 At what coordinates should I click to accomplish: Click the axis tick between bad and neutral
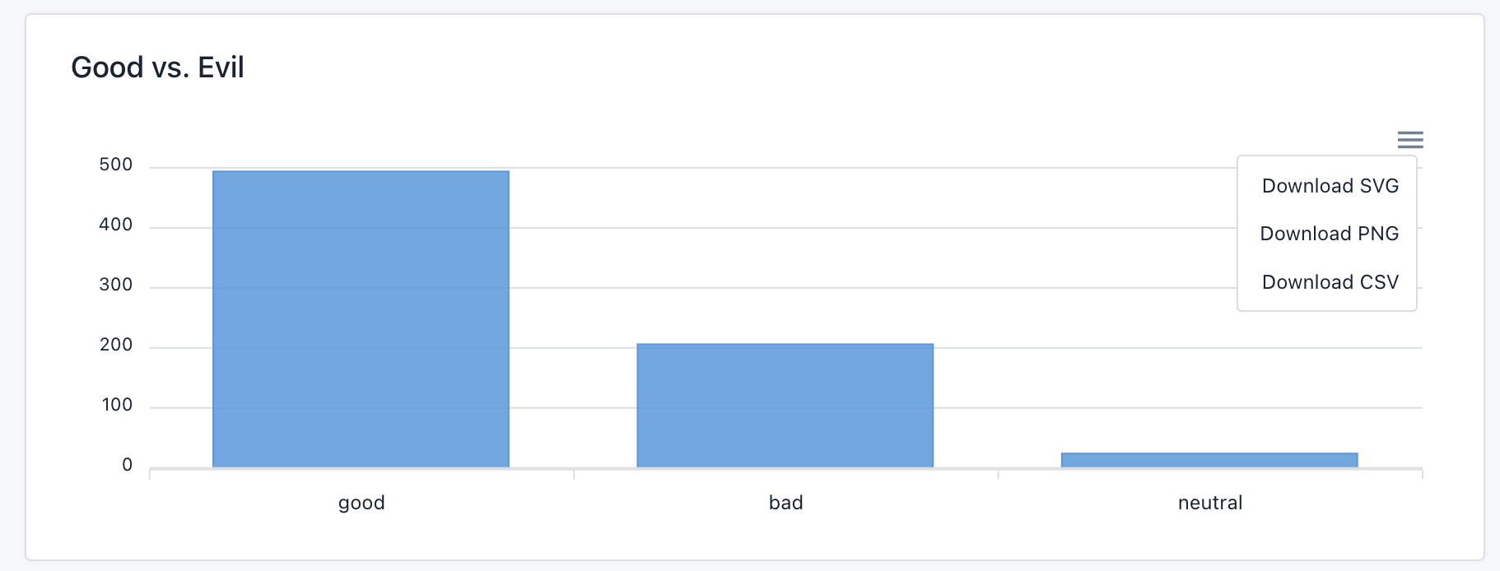998,474
